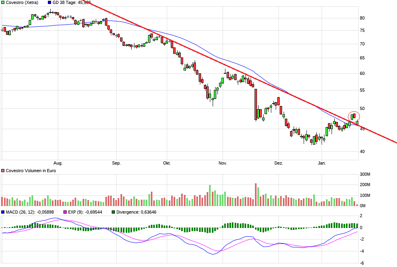Click the 80 price axis label
The image size is (397, 267).
[362, 18]
